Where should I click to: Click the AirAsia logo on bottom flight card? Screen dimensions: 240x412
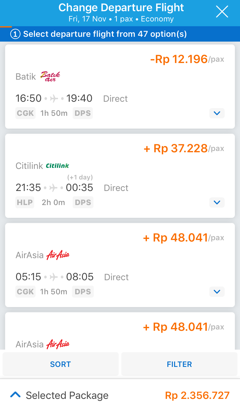[58, 344]
